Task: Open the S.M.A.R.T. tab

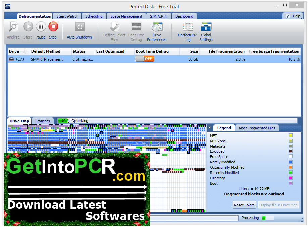Action: pos(159,16)
